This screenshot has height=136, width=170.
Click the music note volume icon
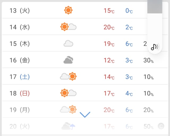tap(155, 47)
